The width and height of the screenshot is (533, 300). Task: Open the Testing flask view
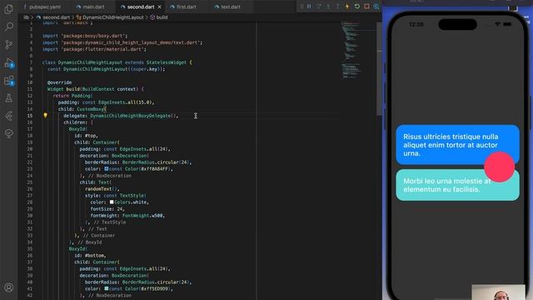[9, 98]
